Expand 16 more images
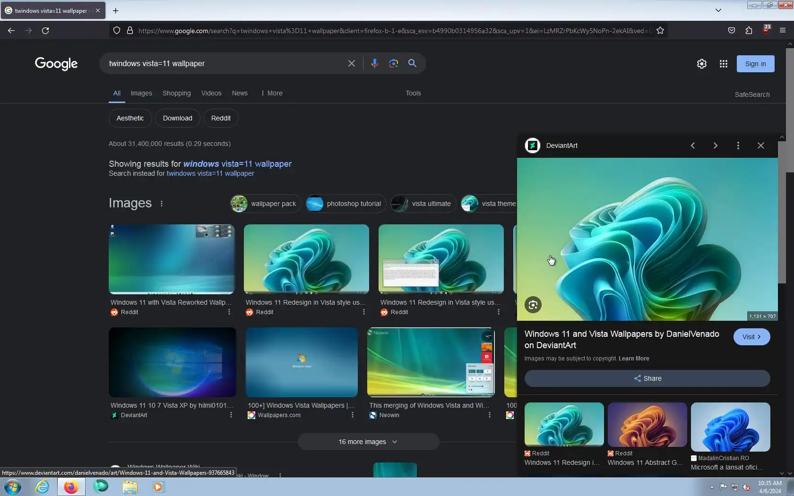The width and height of the screenshot is (794, 496). click(368, 442)
